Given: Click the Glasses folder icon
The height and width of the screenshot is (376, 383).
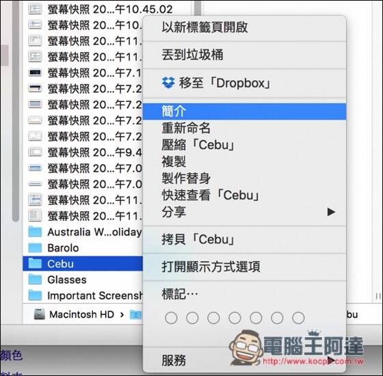Looking at the screenshot, I should [35, 280].
